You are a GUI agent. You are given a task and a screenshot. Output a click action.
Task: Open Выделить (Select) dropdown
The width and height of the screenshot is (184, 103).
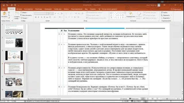pos(166,18)
